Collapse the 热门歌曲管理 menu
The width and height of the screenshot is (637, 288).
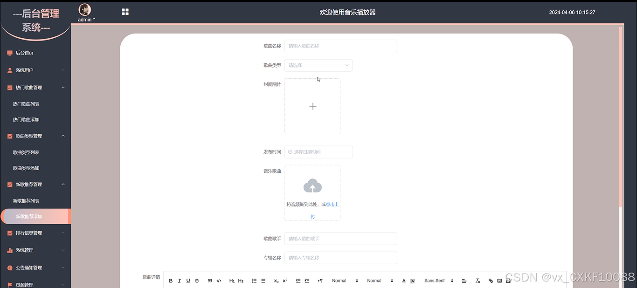click(35, 88)
